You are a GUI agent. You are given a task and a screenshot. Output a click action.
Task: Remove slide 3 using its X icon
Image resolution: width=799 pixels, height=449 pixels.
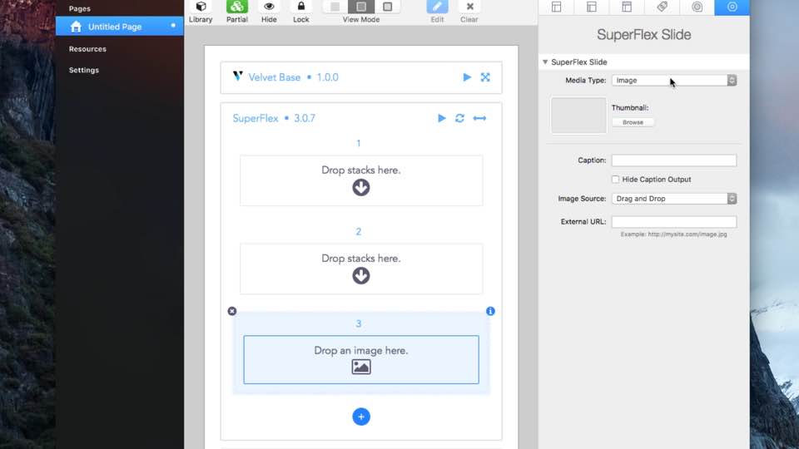(x=232, y=311)
